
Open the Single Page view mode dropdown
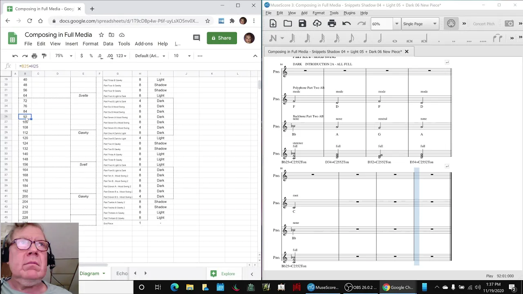click(420, 24)
